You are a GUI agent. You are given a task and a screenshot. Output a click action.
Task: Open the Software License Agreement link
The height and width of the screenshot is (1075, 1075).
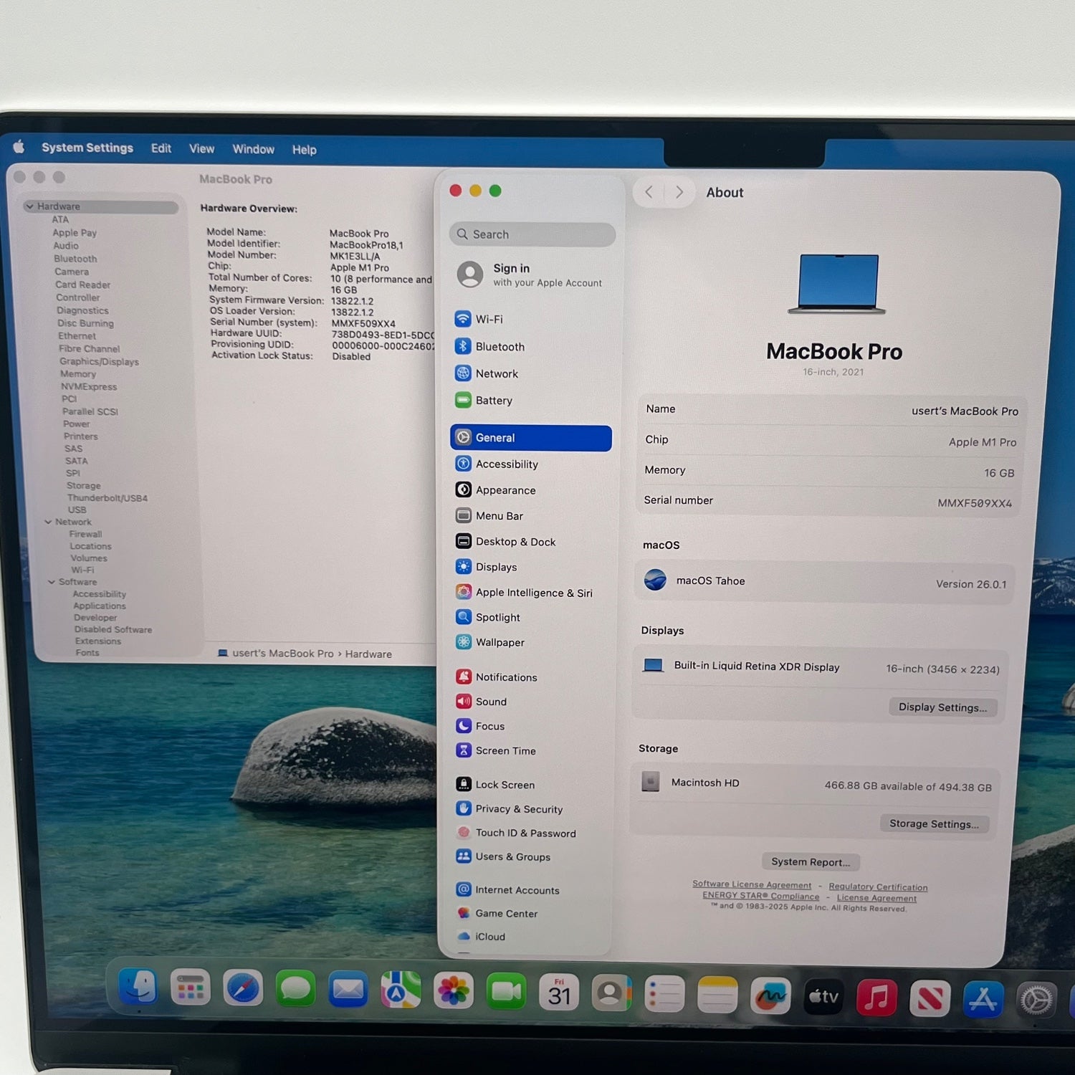tap(751, 884)
